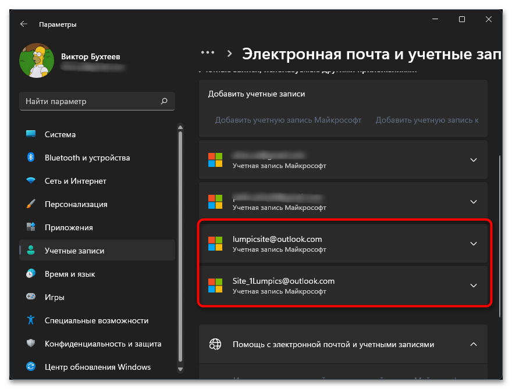This screenshot has width=512, height=389.
Task: Select Приложения in the sidebar
Action: (x=97, y=227)
